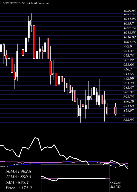Select the 915.87 price level label
137x192 pixels.
[129, 87]
